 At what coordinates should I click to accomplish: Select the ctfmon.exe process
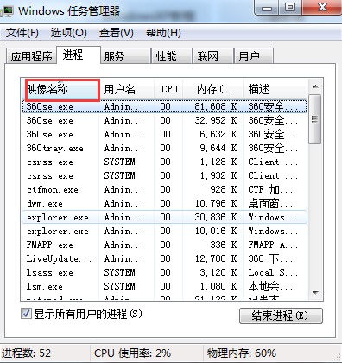(165, 189)
